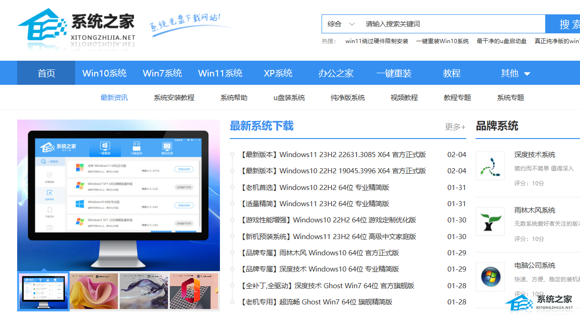Viewport: 580px width, 316px height.
Task: Select the 系统安装教程 sub-nav link
Action: tap(174, 98)
